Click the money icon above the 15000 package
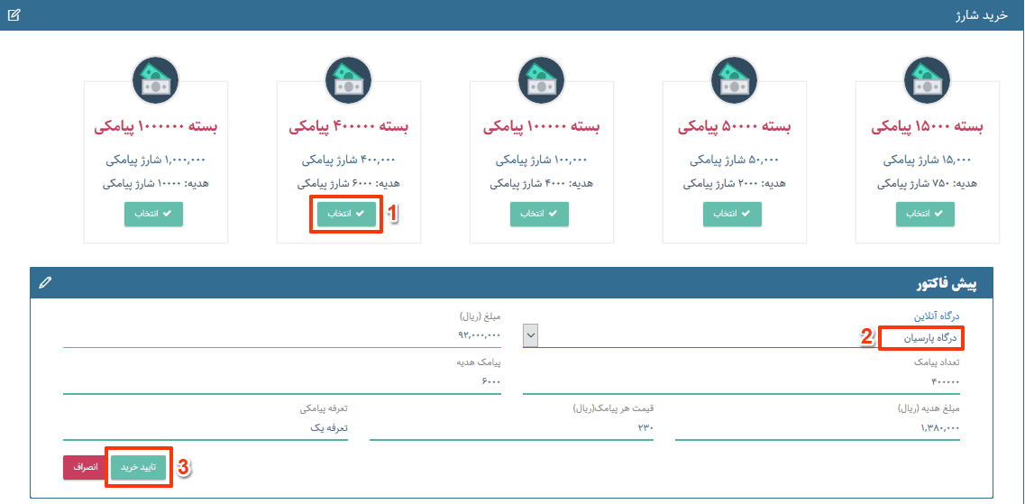Image resolution: width=1025 pixels, height=504 pixels. [x=928, y=80]
